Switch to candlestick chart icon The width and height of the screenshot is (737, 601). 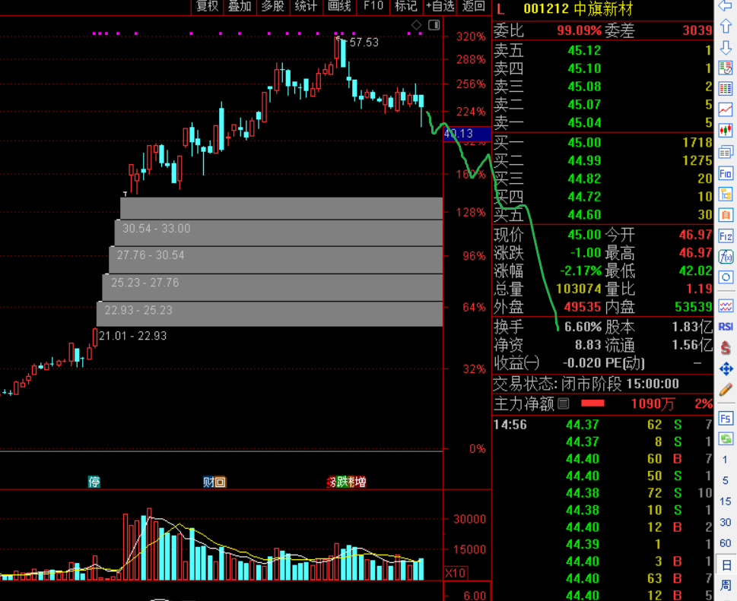(726, 131)
